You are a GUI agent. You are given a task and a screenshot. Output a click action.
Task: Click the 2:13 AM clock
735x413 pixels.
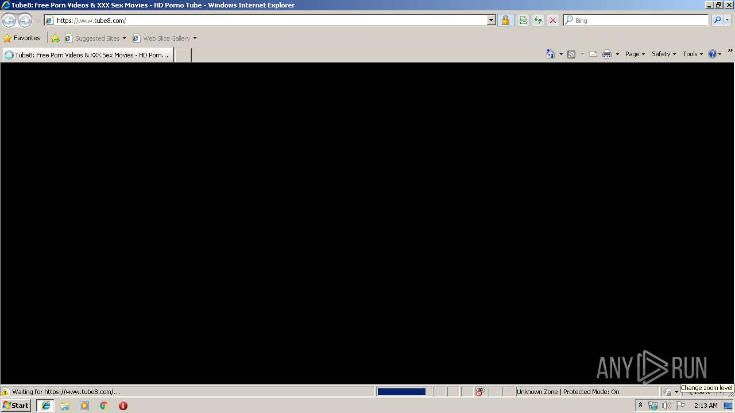coord(706,406)
